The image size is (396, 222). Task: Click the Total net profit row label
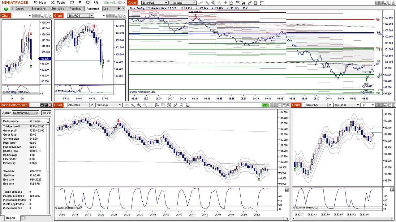(11, 126)
